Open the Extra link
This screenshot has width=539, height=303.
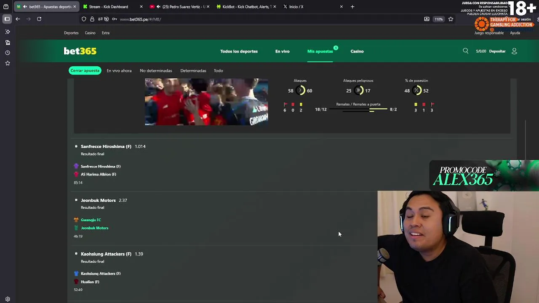click(106, 33)
